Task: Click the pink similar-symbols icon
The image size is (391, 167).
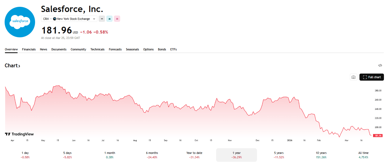Action: click(x=117, y=19)
